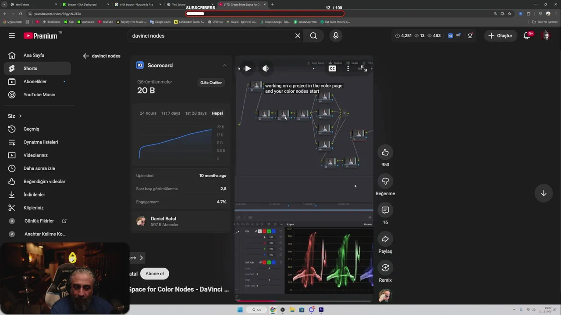
Task: Select the 1st 28 days tab
Action: tap(195, 113)
